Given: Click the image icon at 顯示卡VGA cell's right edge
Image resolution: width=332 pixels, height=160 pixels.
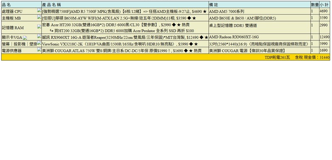Looking at the screenshot, I should [39, 37].
